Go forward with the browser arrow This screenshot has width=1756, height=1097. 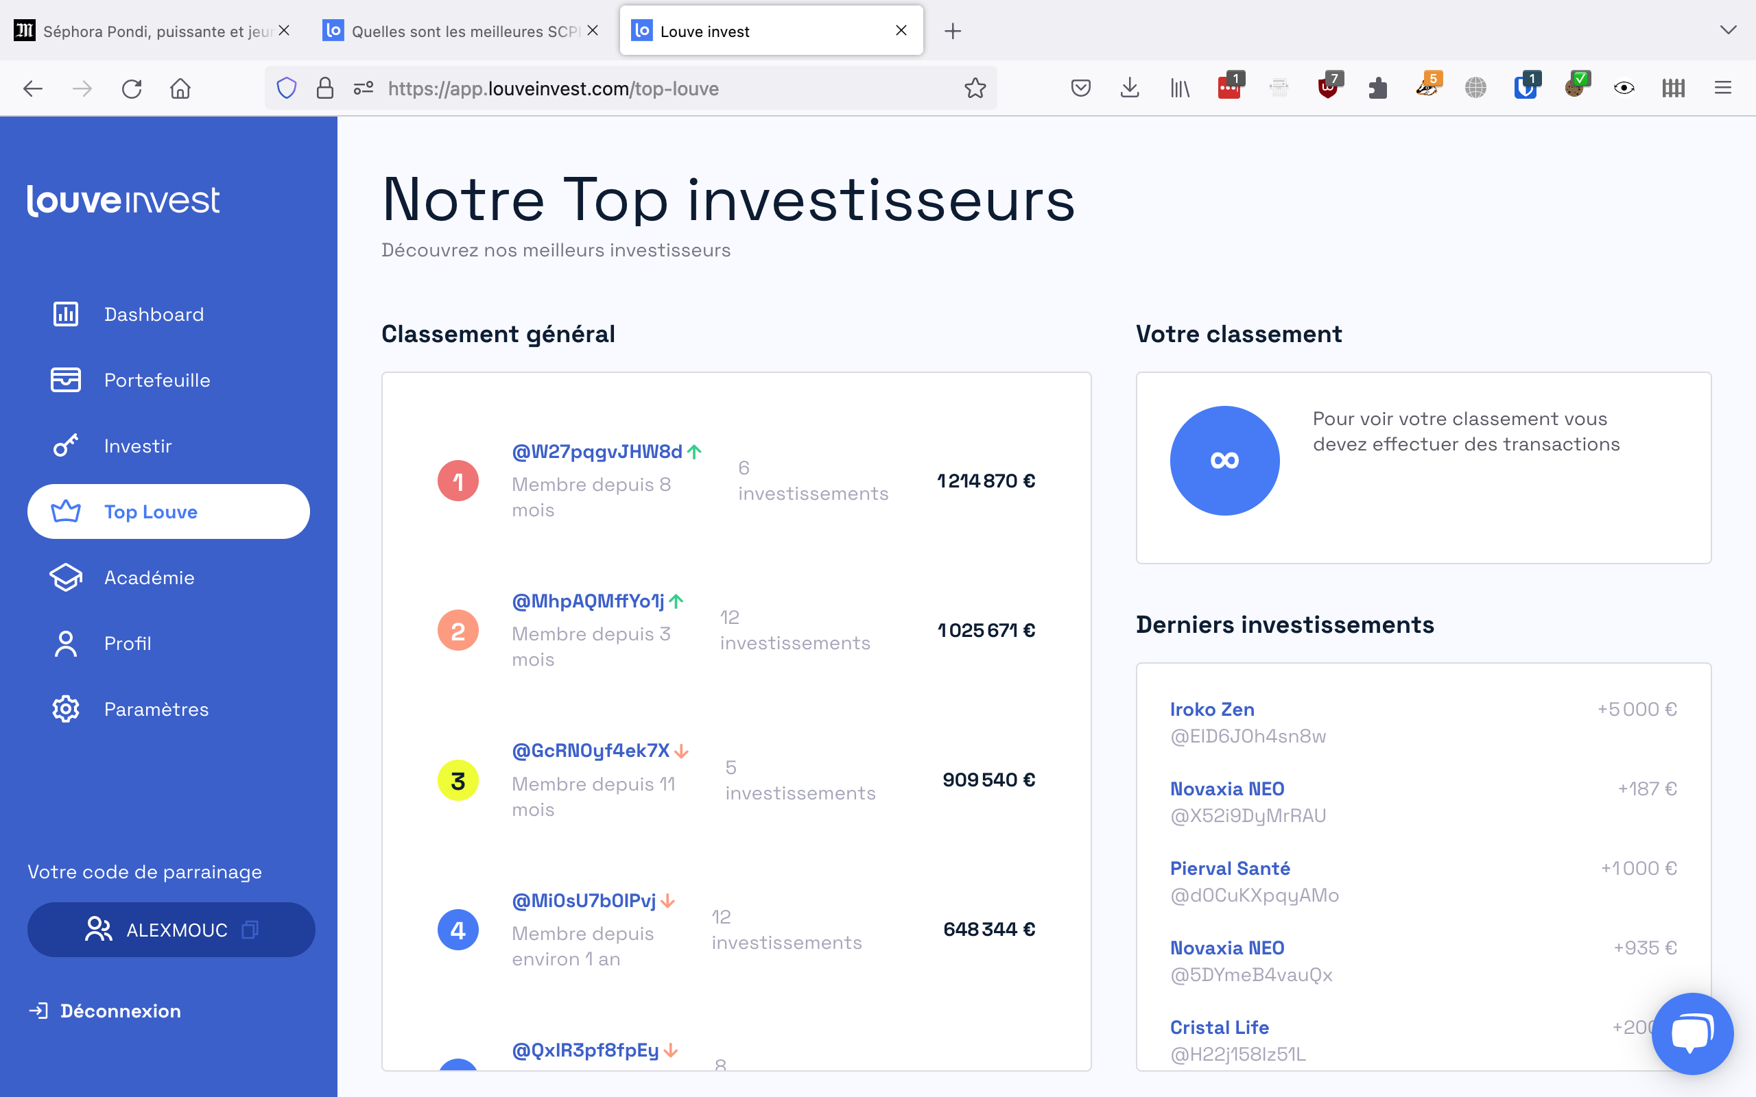click(82, 88)
